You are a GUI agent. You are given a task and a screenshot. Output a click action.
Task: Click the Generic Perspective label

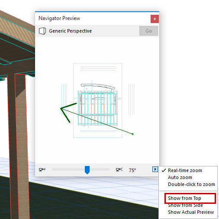[x=70, y=31]
